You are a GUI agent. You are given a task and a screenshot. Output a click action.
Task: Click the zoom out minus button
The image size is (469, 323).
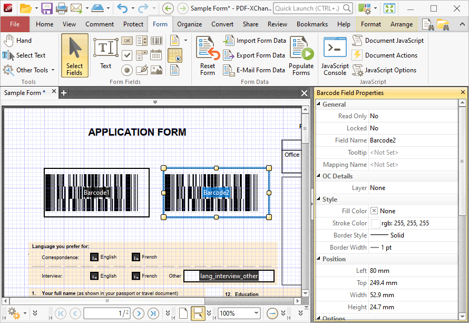[x=272, y=313]
